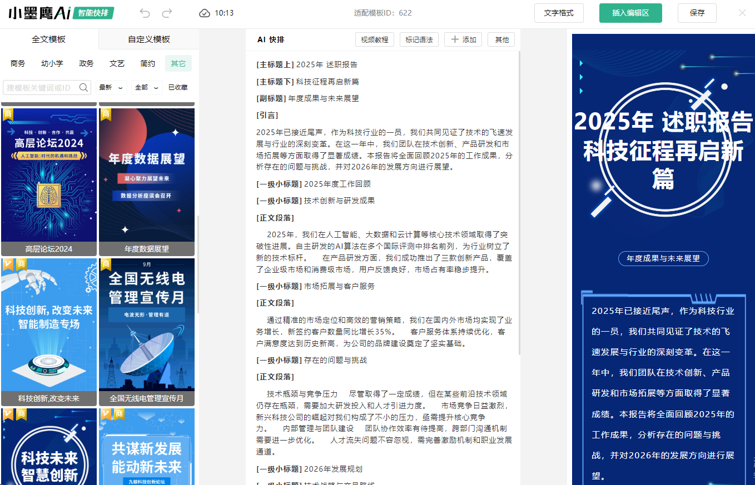This screenshot has width=755, height=485.
Task: Select the 商务 category filter
Action: [x=18, y=63]
